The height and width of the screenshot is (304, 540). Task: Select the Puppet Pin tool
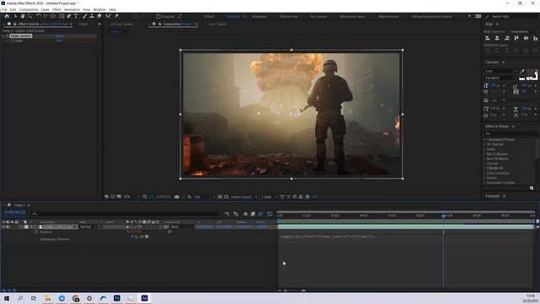click(116, 16)
